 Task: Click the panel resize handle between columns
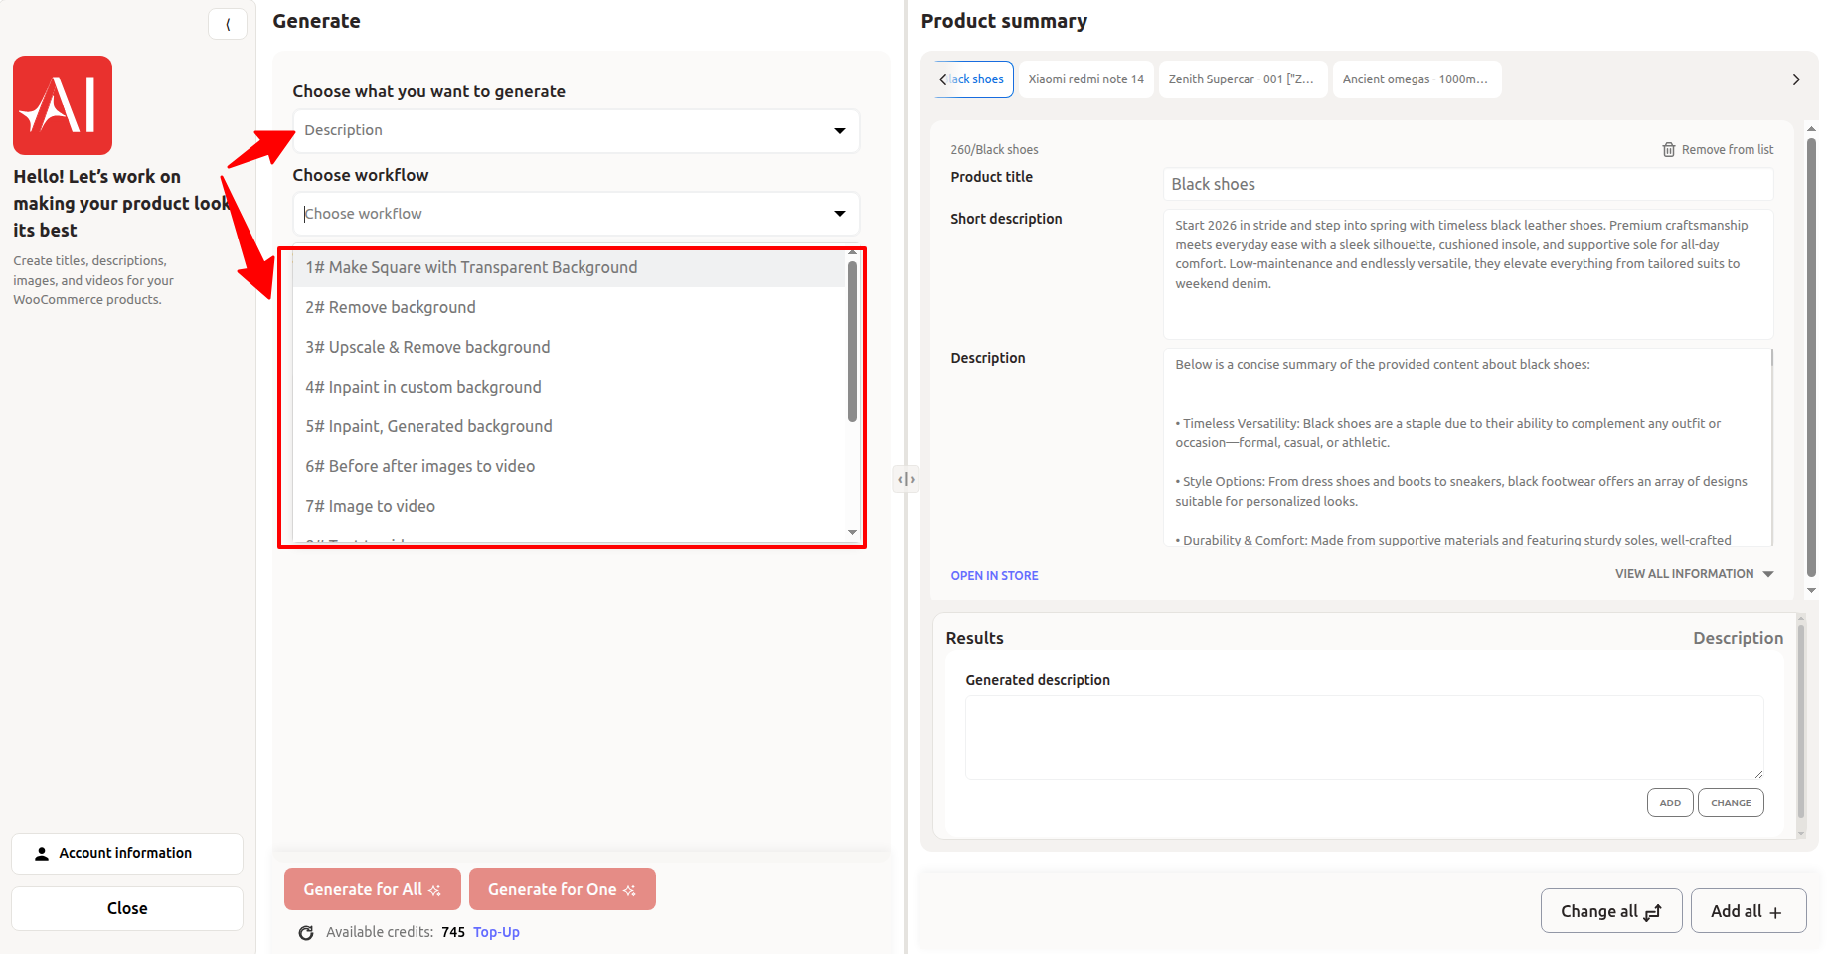906,478
